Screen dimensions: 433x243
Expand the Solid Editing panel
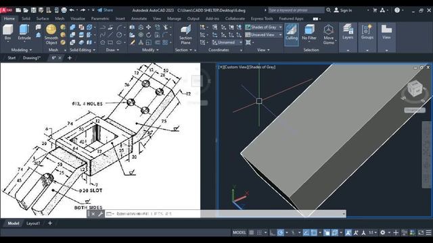83,50
